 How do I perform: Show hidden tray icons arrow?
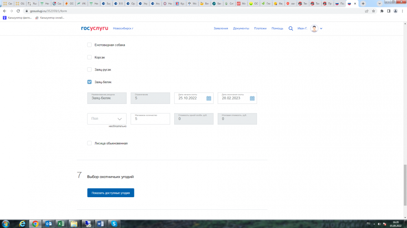pos(374,224)
